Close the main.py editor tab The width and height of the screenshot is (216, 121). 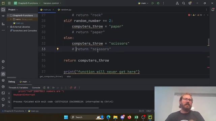pos(53,10)
